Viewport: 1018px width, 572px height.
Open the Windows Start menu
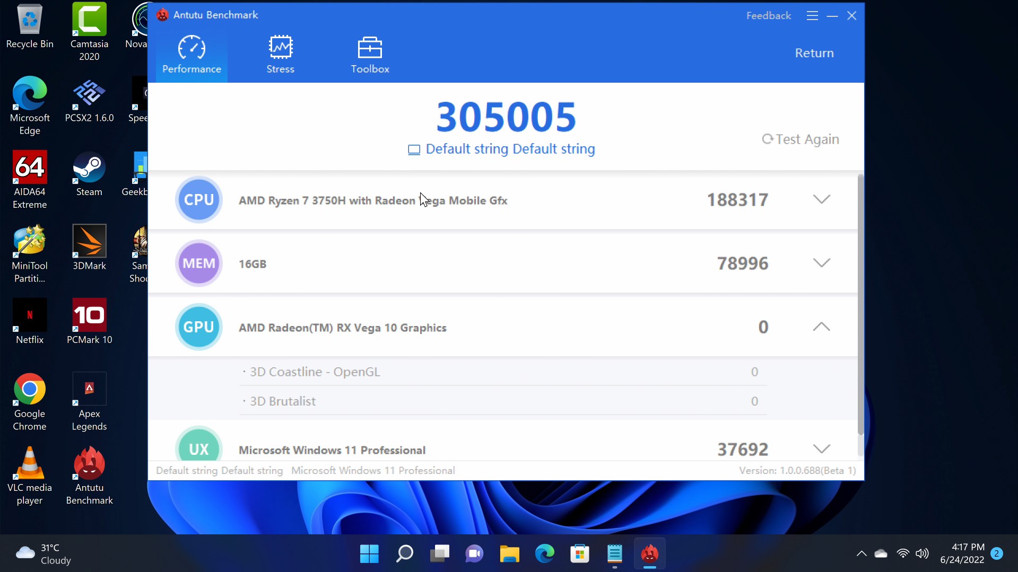369,554
